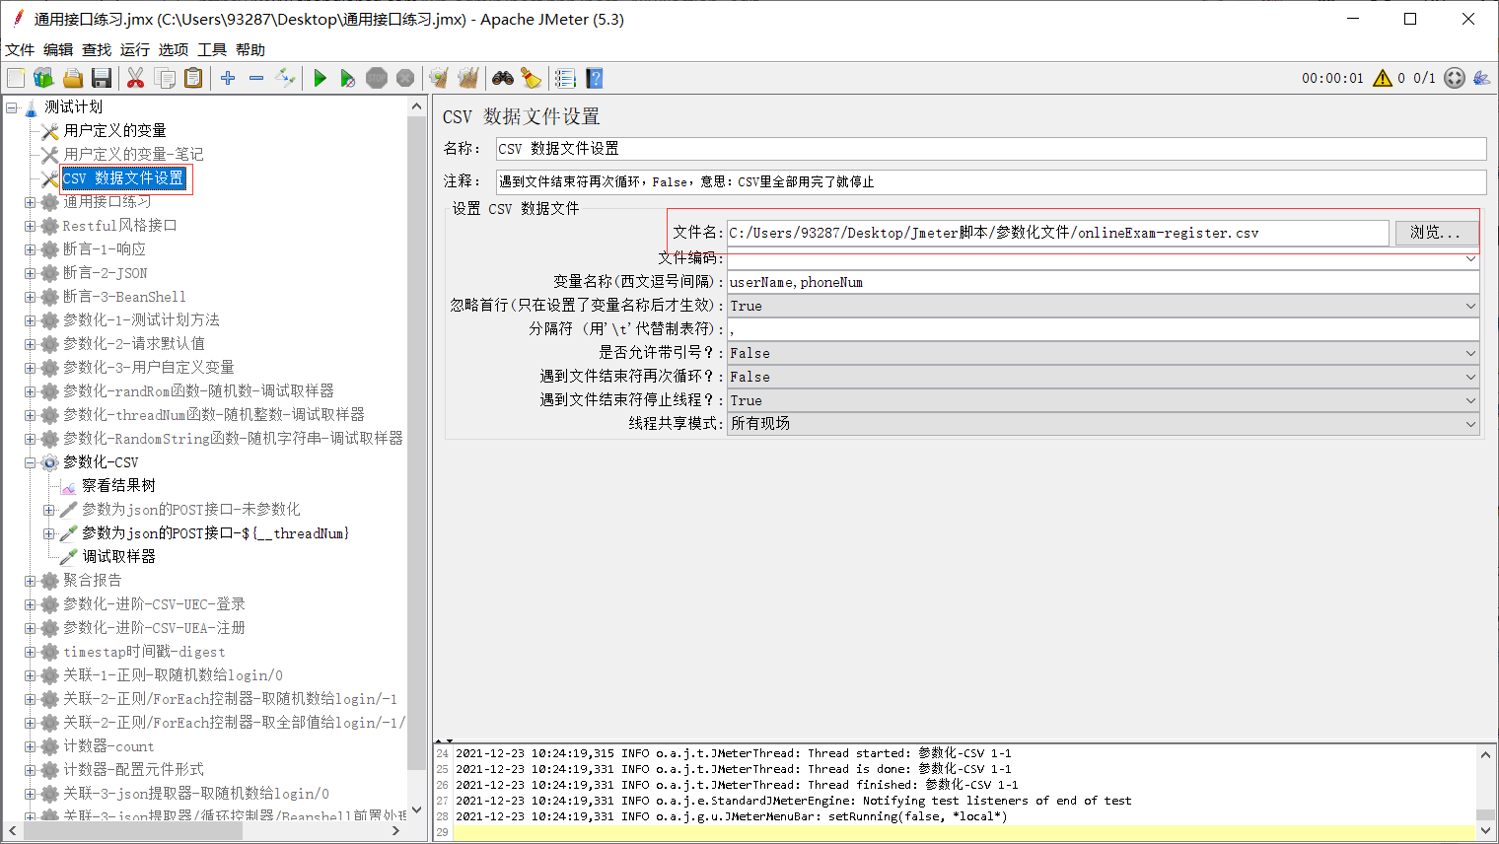Click the Open file folder icon
1499x844 pixels.
tap(72, 78)
